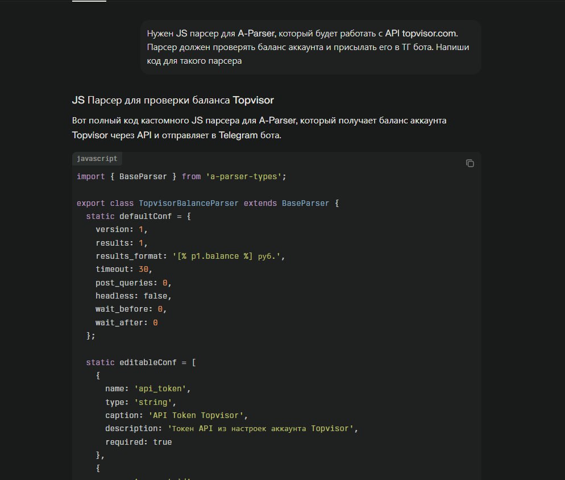Click code line name: 'api_token'
565x480 pixels.
click(x=148, y=388)
